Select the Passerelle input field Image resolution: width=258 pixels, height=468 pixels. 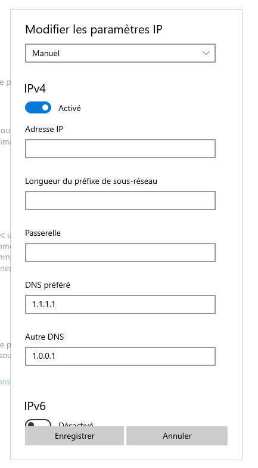pyautogui.click(x=120, y=253)
